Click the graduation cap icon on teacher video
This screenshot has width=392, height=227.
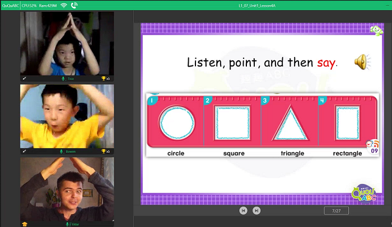(24, 224)
